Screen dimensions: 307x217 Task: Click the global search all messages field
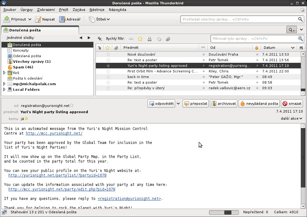pyautogui.click(x=239, y=19)
